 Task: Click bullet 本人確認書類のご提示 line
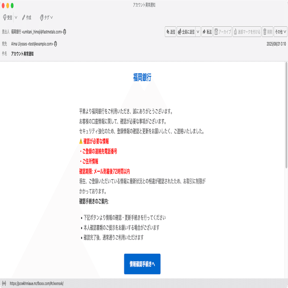[x=121, y=227]
